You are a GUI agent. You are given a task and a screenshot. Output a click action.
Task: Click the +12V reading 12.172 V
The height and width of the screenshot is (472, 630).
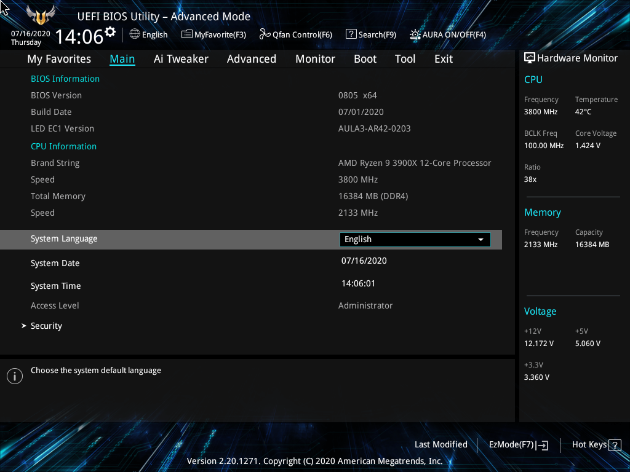pos(539,344)
